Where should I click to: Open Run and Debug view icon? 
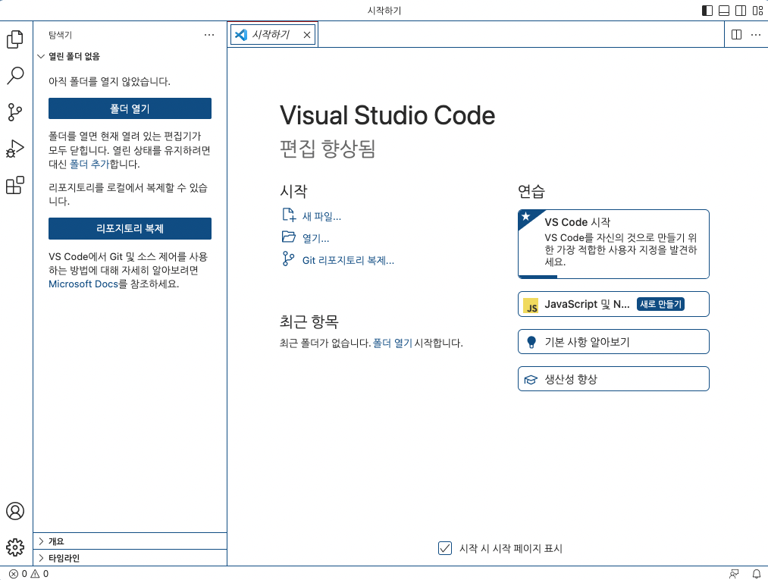pos(15,149)
